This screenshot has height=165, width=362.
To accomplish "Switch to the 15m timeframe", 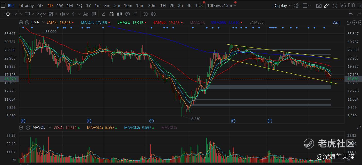I will [140, 5].
